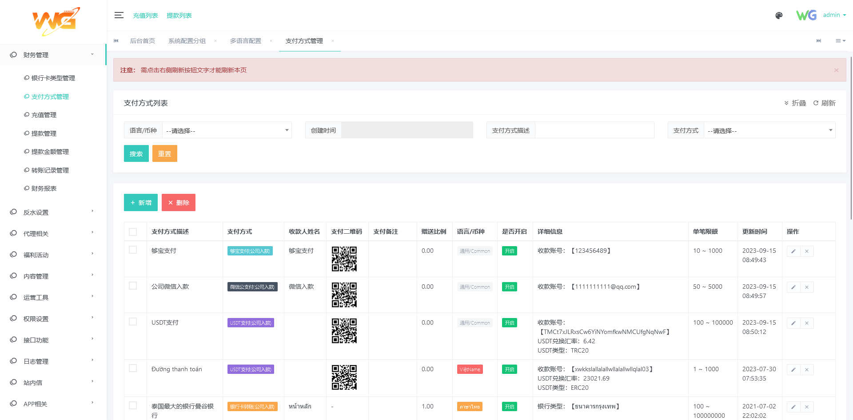Open the theme color palette icon
The image size is (853, 420).
point(779,16)
